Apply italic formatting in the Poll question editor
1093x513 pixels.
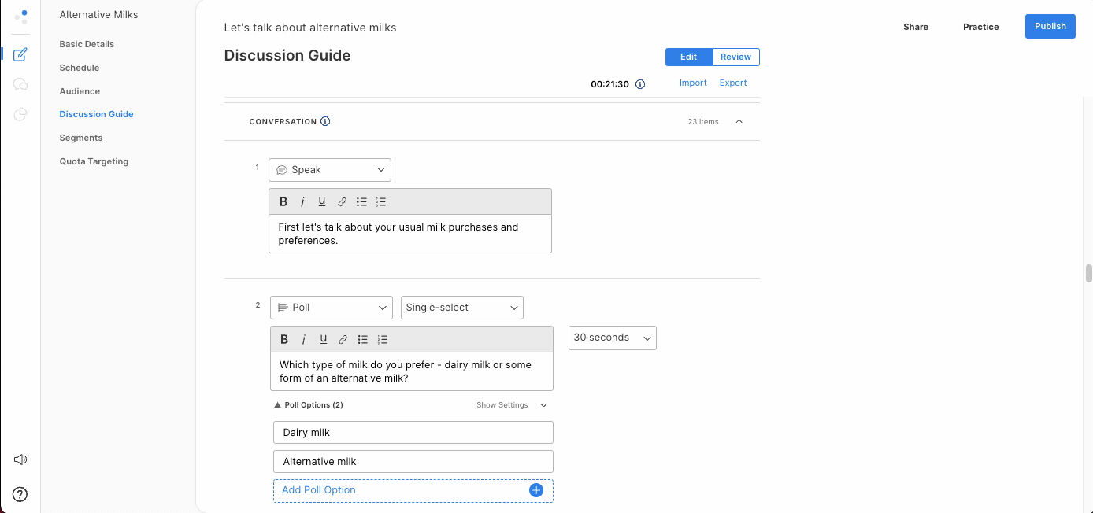coord(304,339)
